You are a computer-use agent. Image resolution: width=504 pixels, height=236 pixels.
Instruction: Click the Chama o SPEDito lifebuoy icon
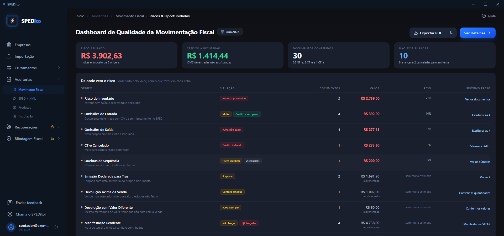tap(10, 214)
